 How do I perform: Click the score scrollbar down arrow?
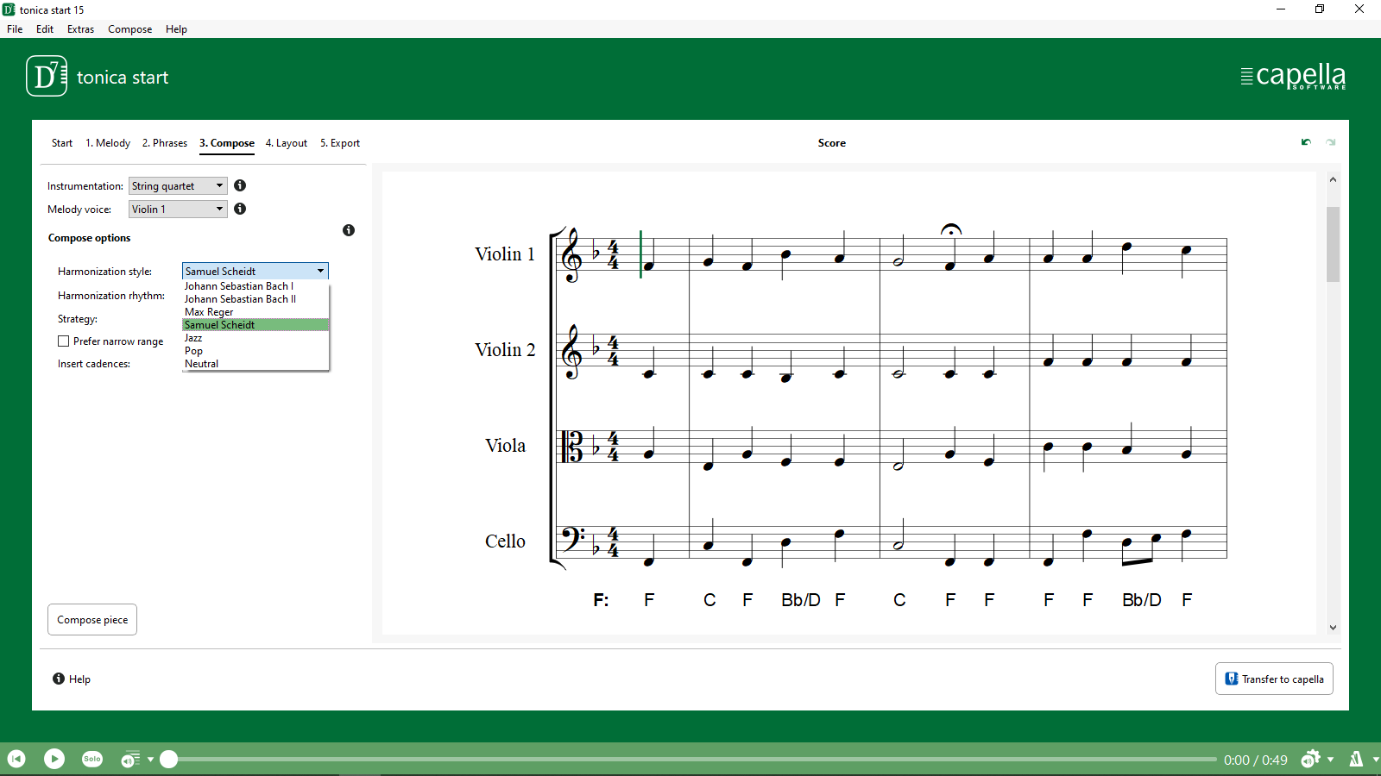(x=1333, y=628)
